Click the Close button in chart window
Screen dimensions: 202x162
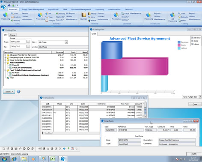click(x=195, y=104)
